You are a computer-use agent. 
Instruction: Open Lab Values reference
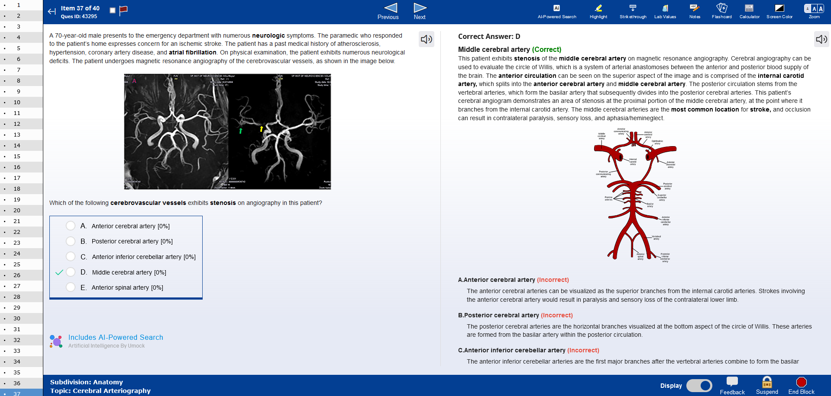665,12
